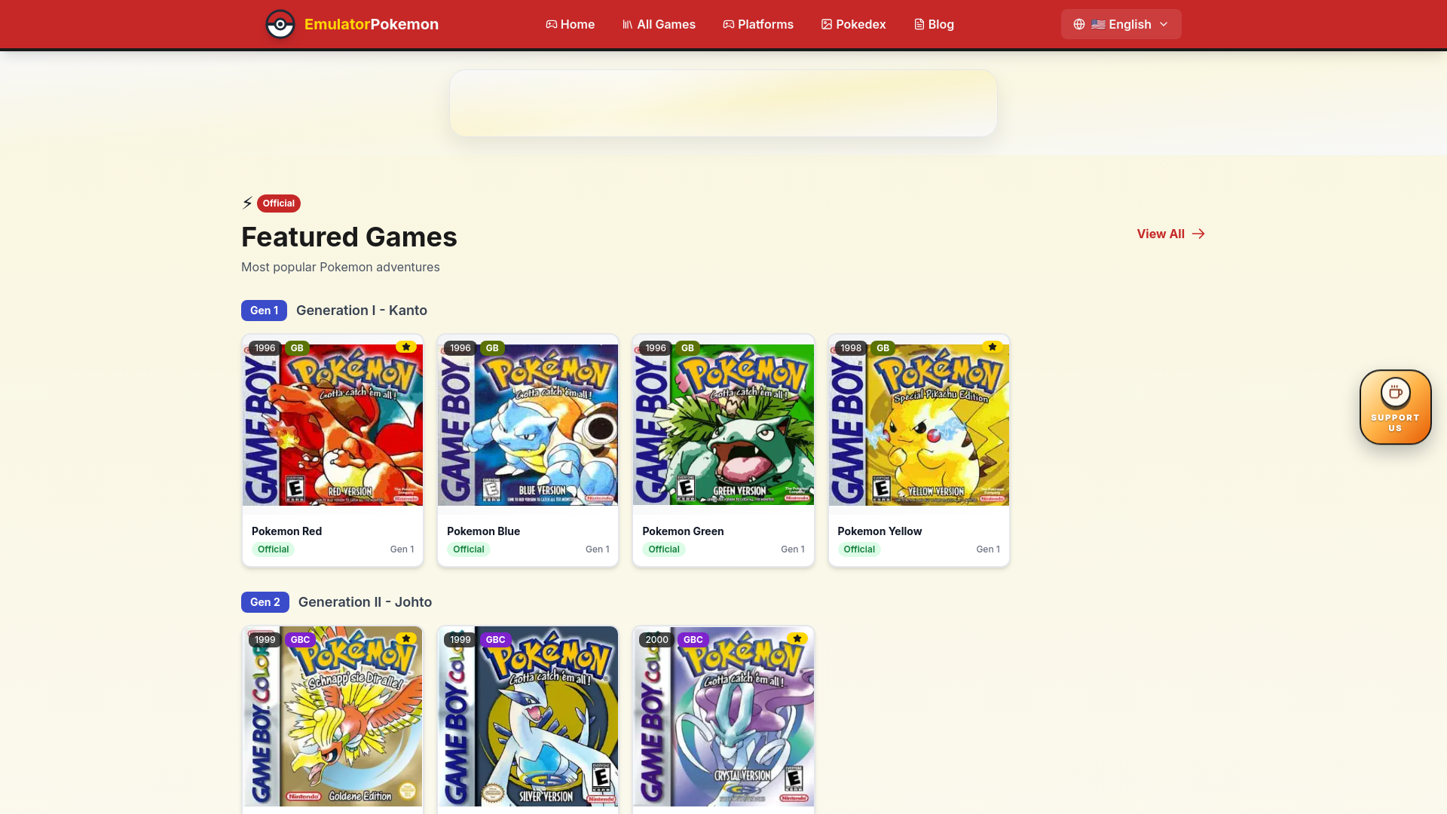Click the Support Us floating button
This screenshot has height=814, width=1447.
1395,407
